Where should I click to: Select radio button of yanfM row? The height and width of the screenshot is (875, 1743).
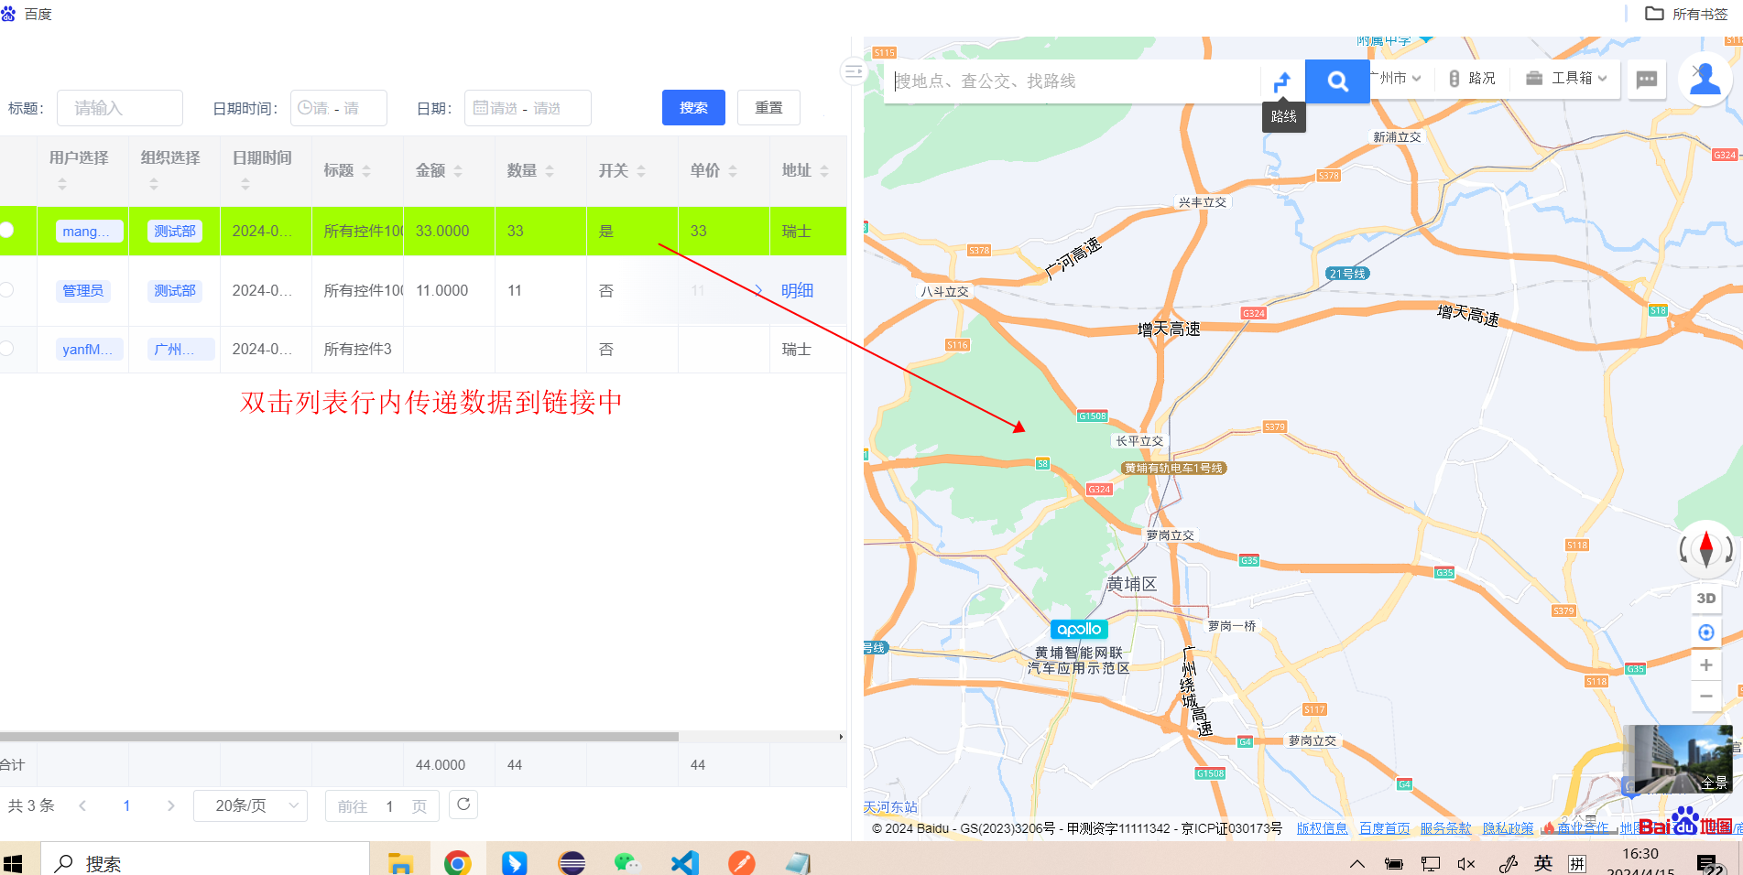point(7,349)
